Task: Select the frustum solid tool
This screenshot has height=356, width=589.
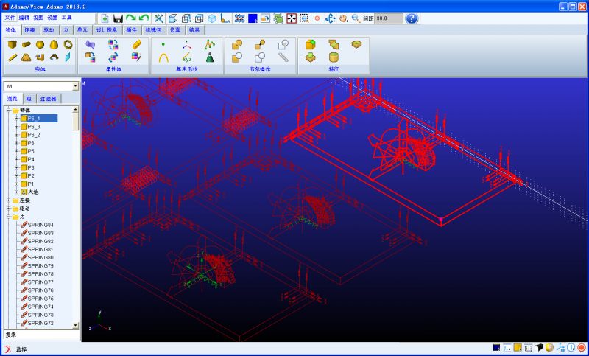Action: click(54, 45)
